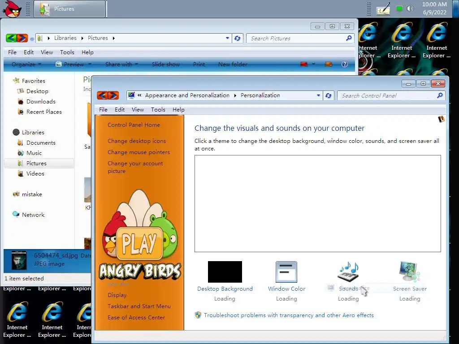Refresh the Pictures window view

(238, 39)
